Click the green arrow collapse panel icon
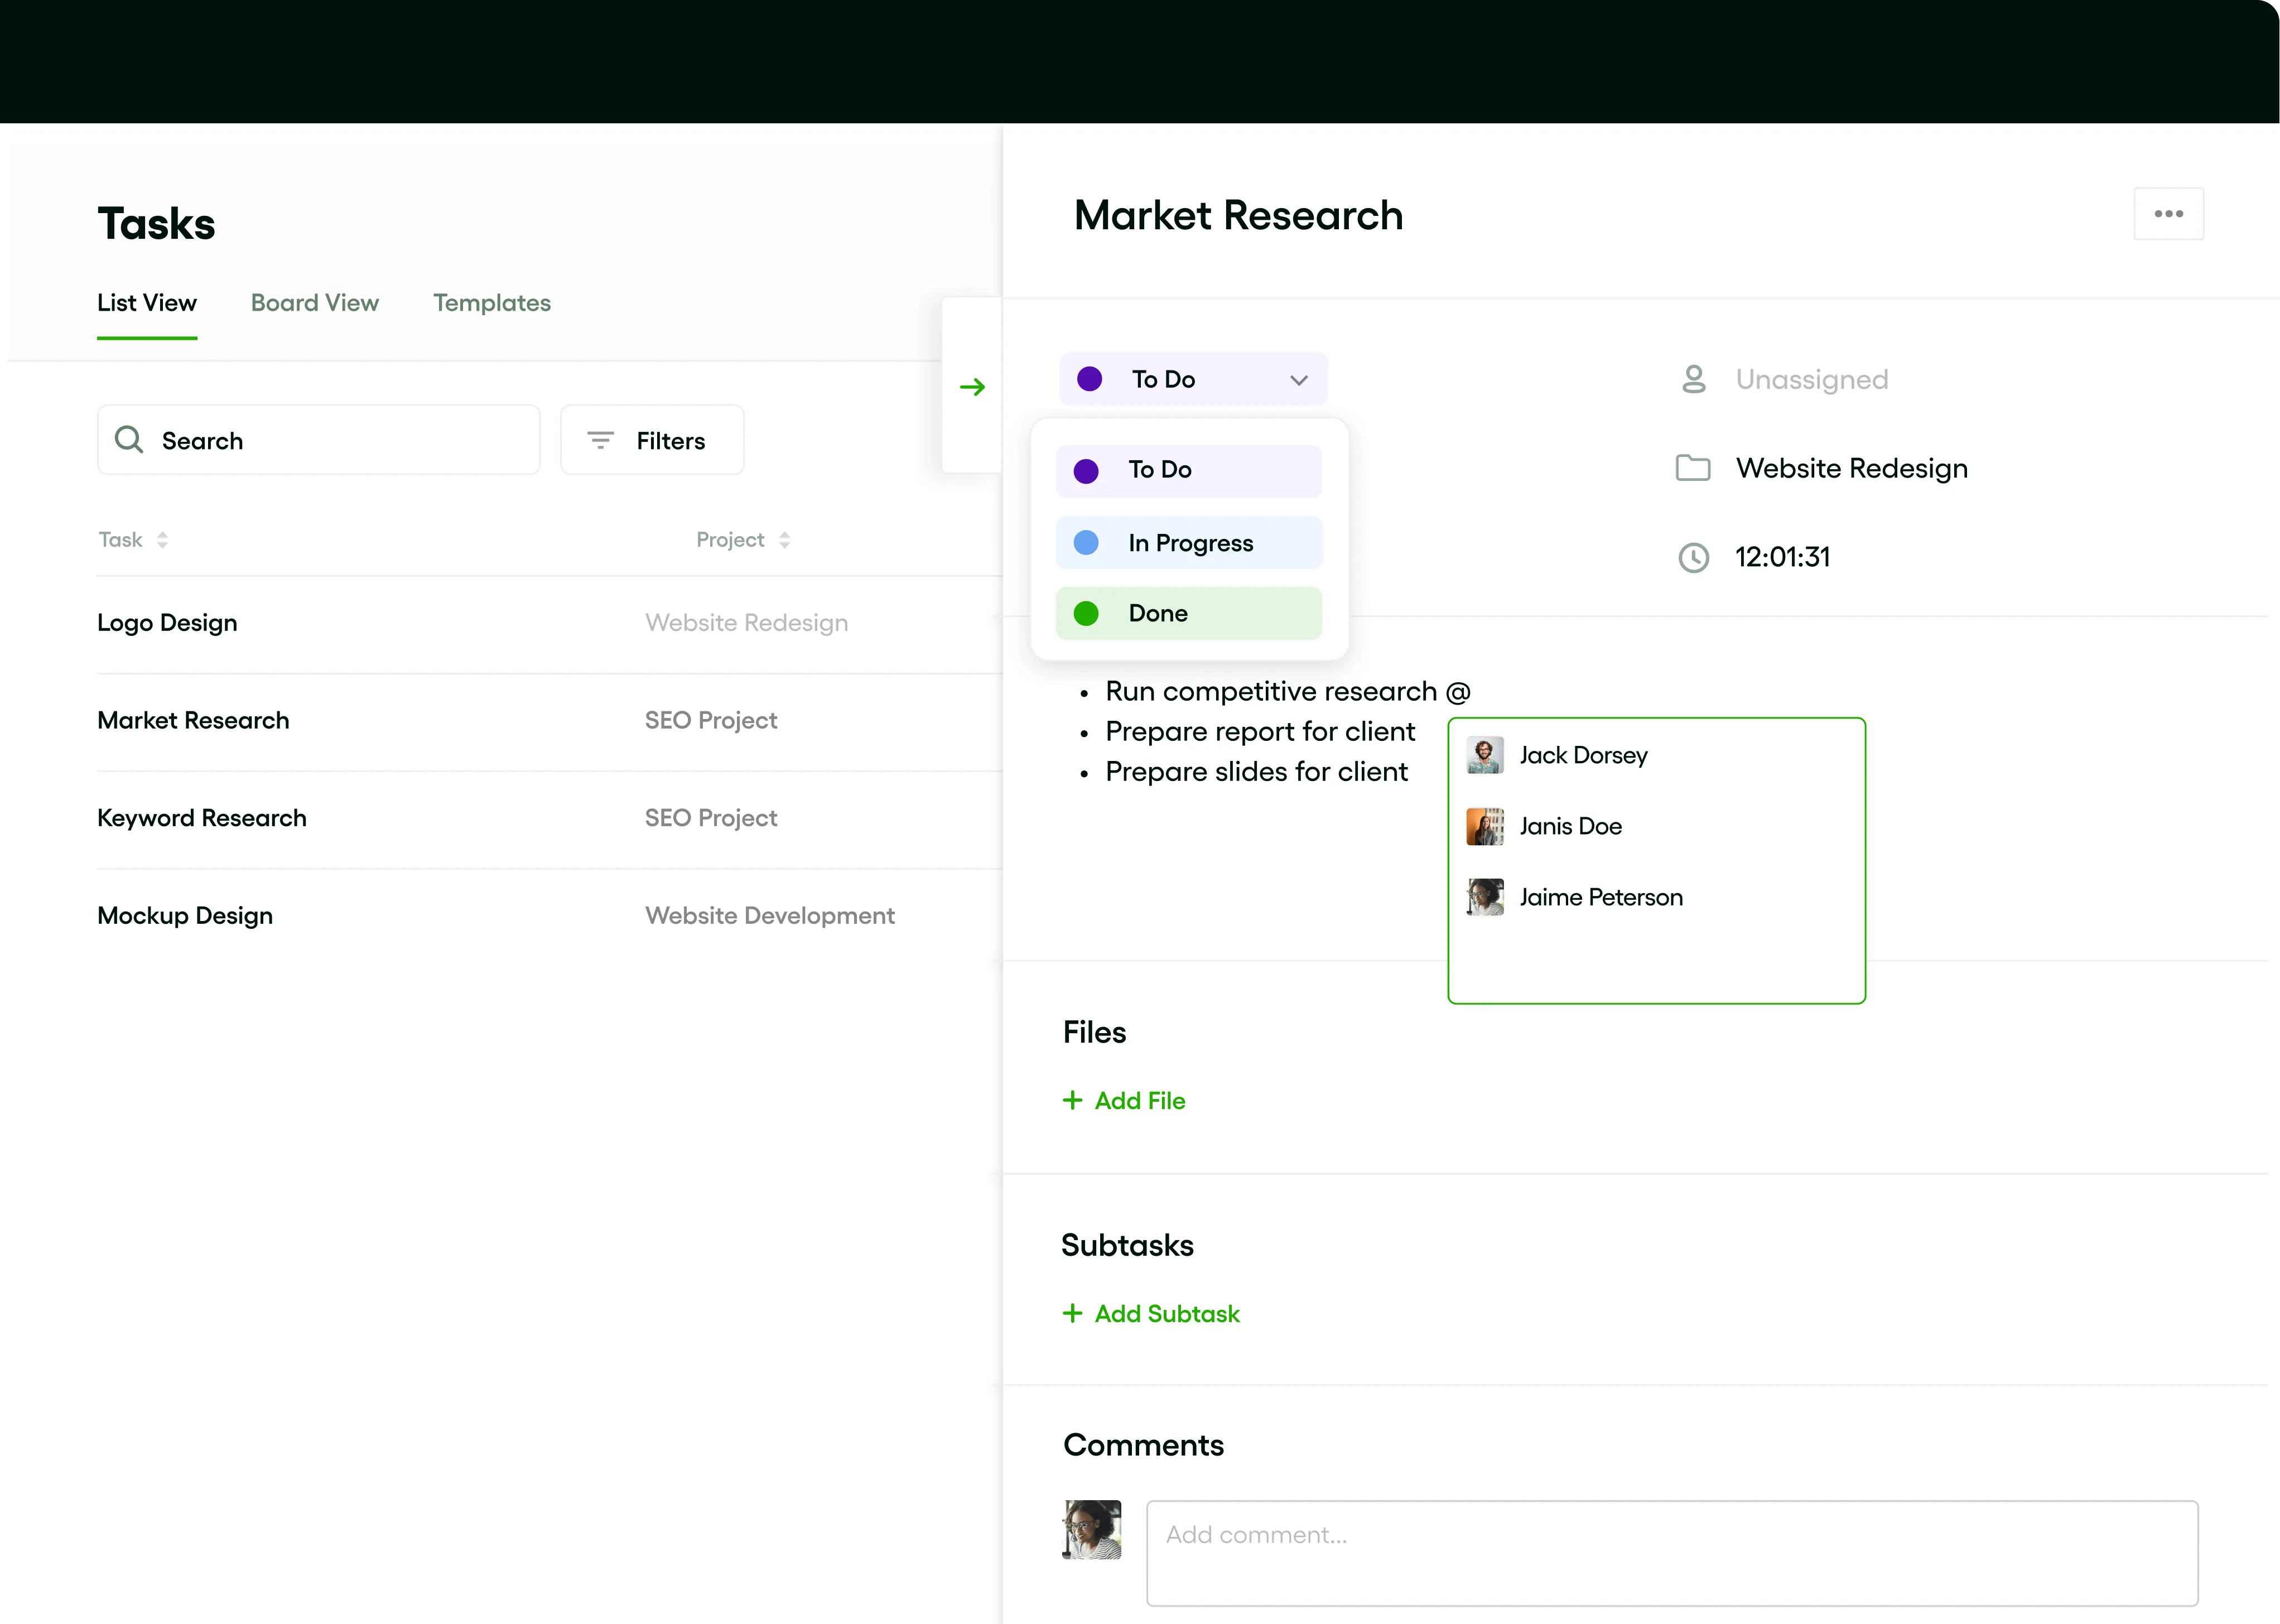Viewport: 2280px width, 1624px height. click(x=972, y=387)
